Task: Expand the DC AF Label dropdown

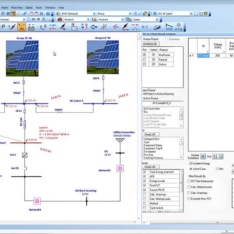Action: click(x=191, y=14)
